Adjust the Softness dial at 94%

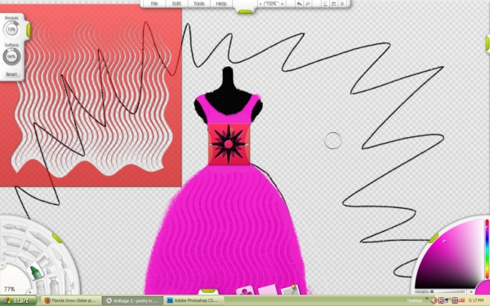pyautogui.click(x=11, y=56)
